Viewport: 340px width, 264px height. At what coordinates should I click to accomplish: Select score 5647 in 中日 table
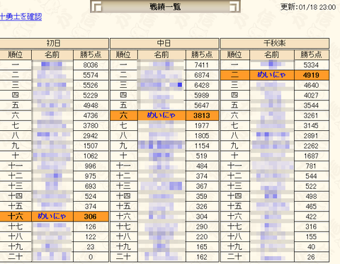[x=202, y=105]
